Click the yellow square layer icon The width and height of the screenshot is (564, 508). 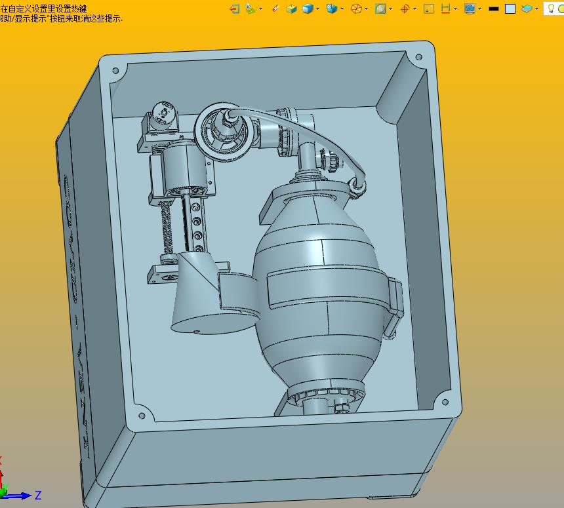(x=429, y=9)
